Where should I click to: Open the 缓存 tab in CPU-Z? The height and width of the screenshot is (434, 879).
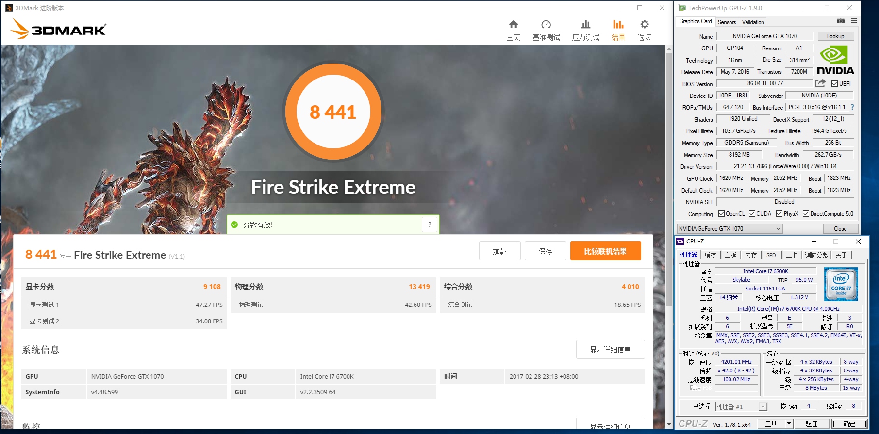click(x=710, y=255)
